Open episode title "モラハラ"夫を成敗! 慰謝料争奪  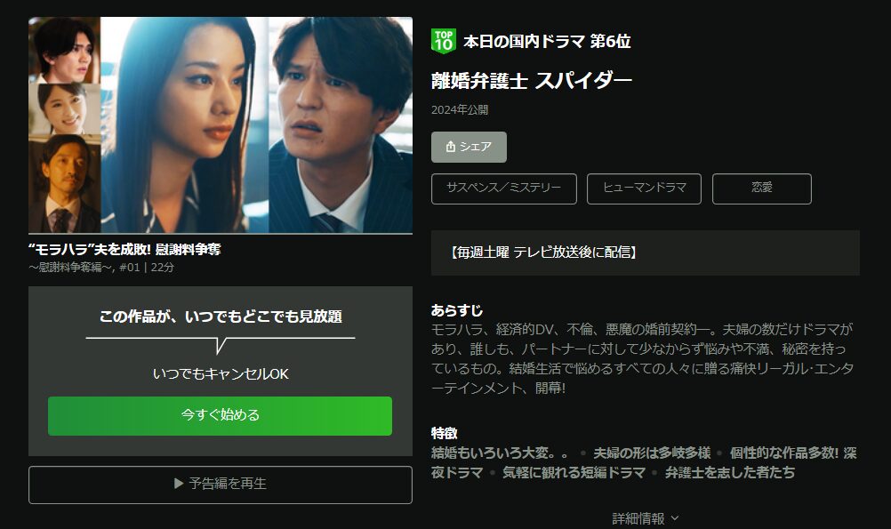click(124, 249)
